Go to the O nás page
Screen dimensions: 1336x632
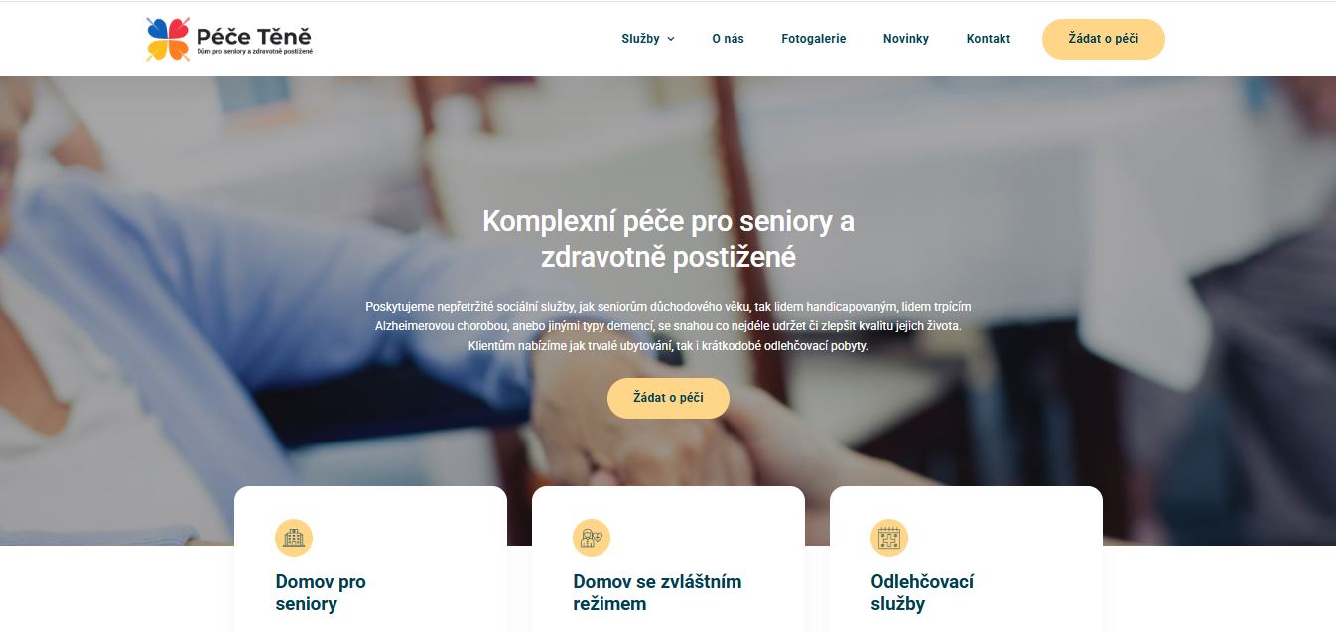click(x=728, y=39)
